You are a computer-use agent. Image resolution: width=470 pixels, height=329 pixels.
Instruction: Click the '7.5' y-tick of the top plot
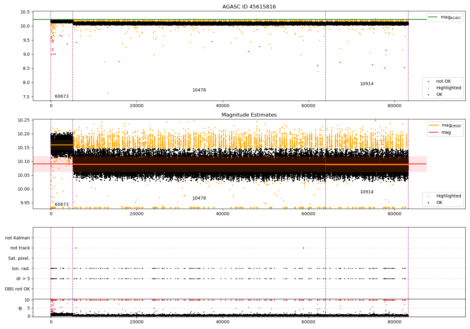click(x=26, y=97)
